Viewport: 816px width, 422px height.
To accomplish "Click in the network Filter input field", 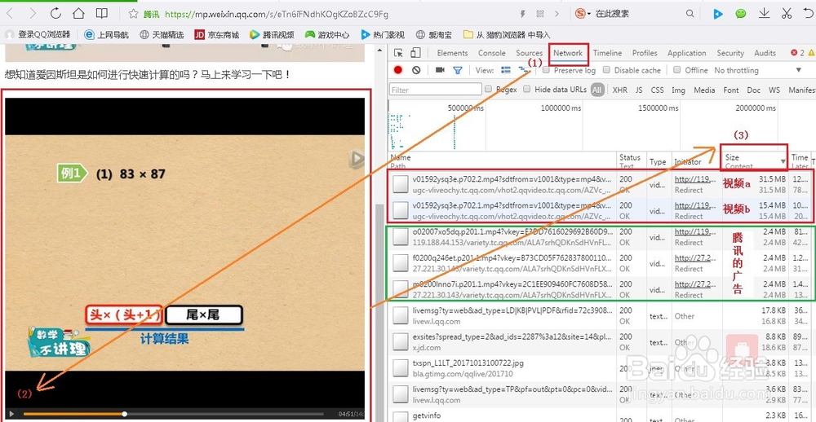I will (436, 90).
